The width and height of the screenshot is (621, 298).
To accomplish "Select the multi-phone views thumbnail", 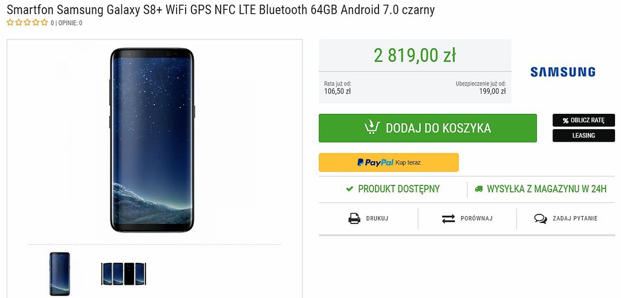I will point(124,274).
